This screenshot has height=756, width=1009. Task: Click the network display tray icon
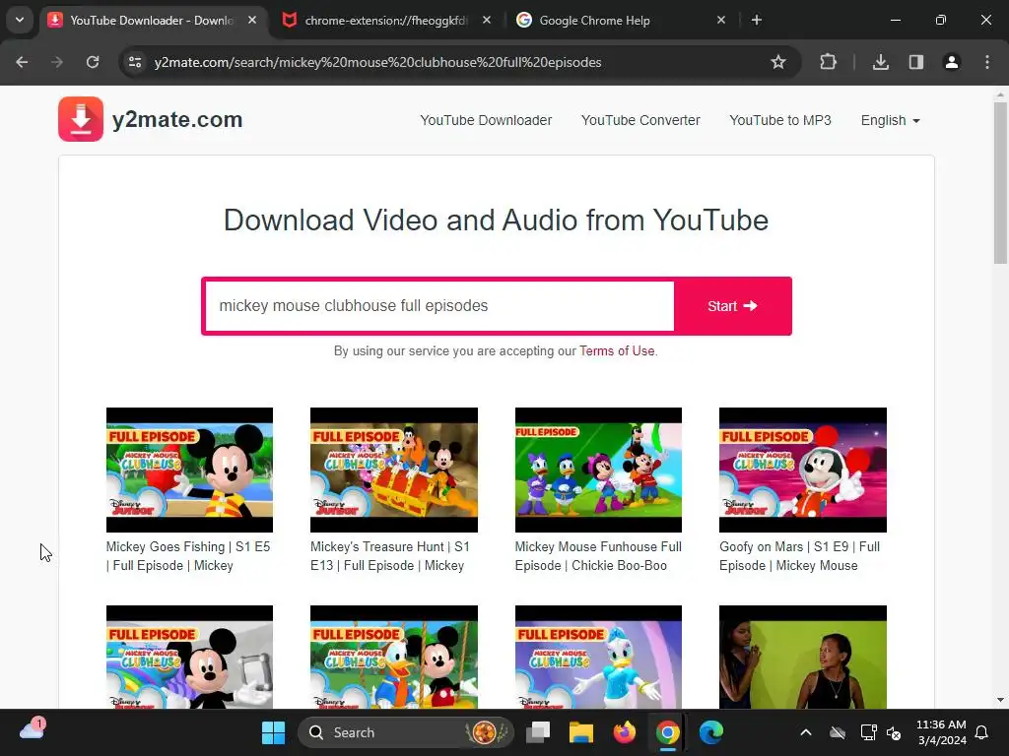coord(869,732)
